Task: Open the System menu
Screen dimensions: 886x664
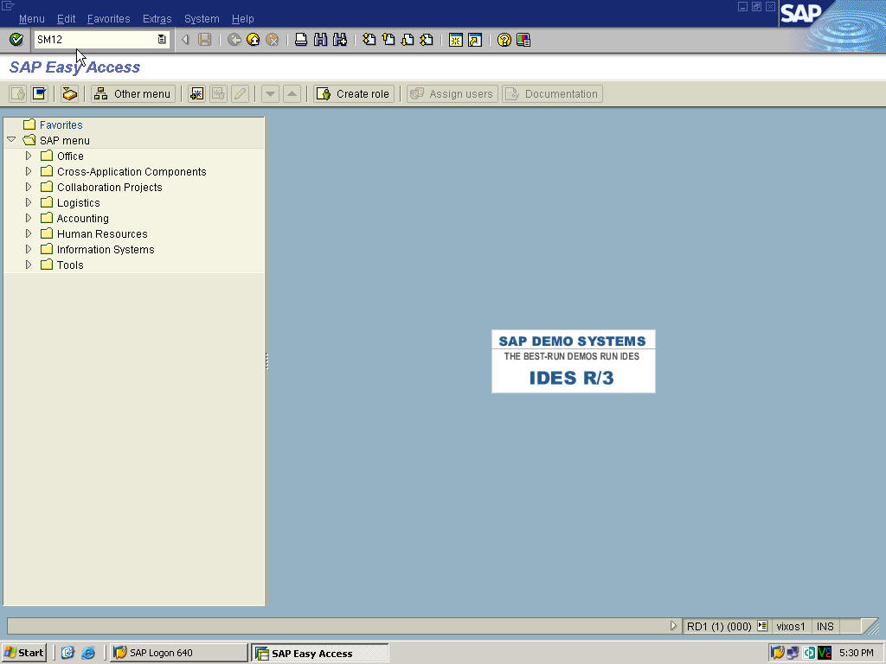Action: [201, 18]
